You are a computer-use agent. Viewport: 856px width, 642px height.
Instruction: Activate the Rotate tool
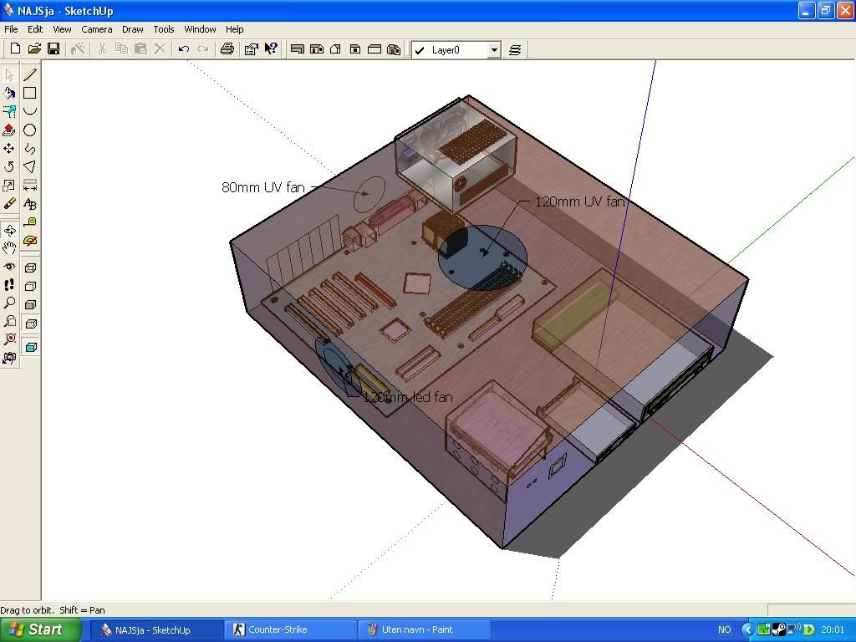pyautogui.click(x=9, y=167)
